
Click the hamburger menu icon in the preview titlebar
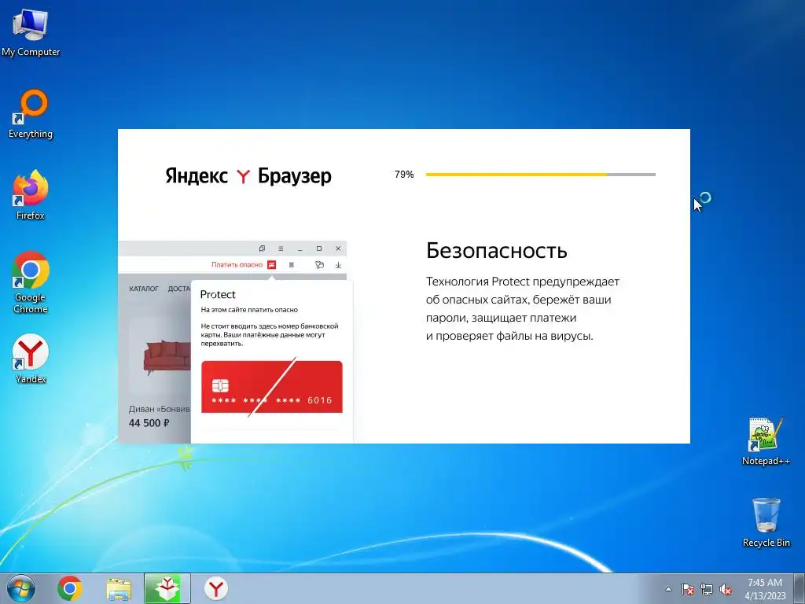281,249
